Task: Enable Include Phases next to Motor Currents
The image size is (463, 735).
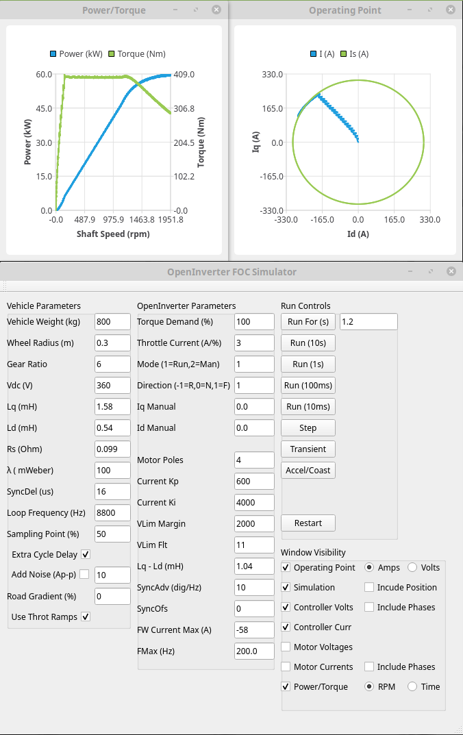Action: [x=369, y=667]
